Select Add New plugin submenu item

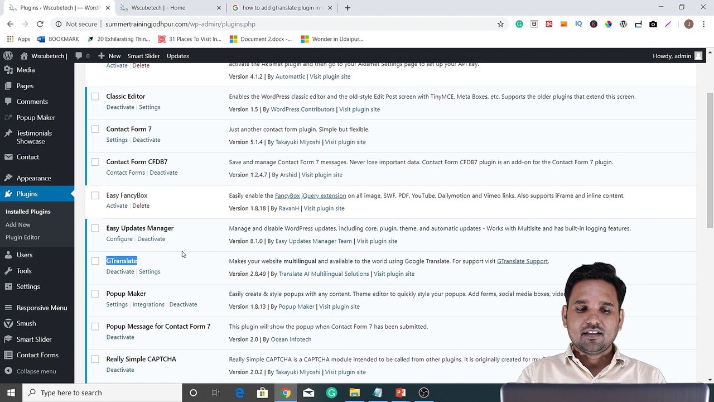18,224
